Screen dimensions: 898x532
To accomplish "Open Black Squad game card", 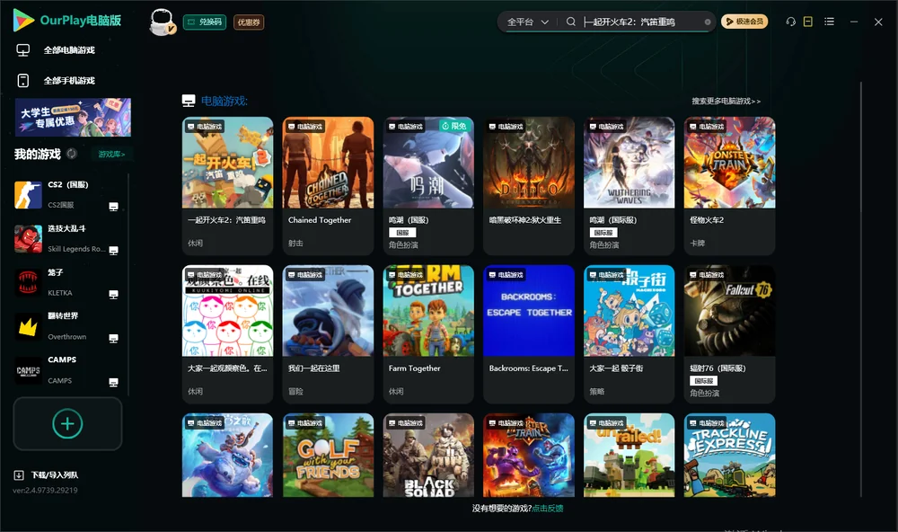I will [428, 456].
